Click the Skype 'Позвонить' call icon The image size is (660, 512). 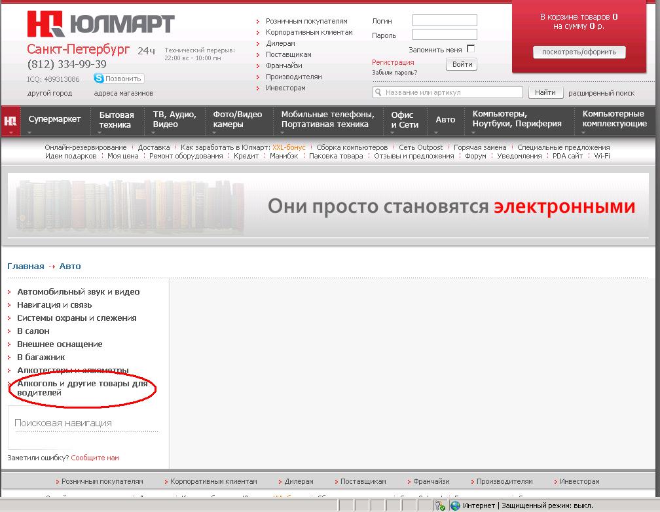coord(99,79)
